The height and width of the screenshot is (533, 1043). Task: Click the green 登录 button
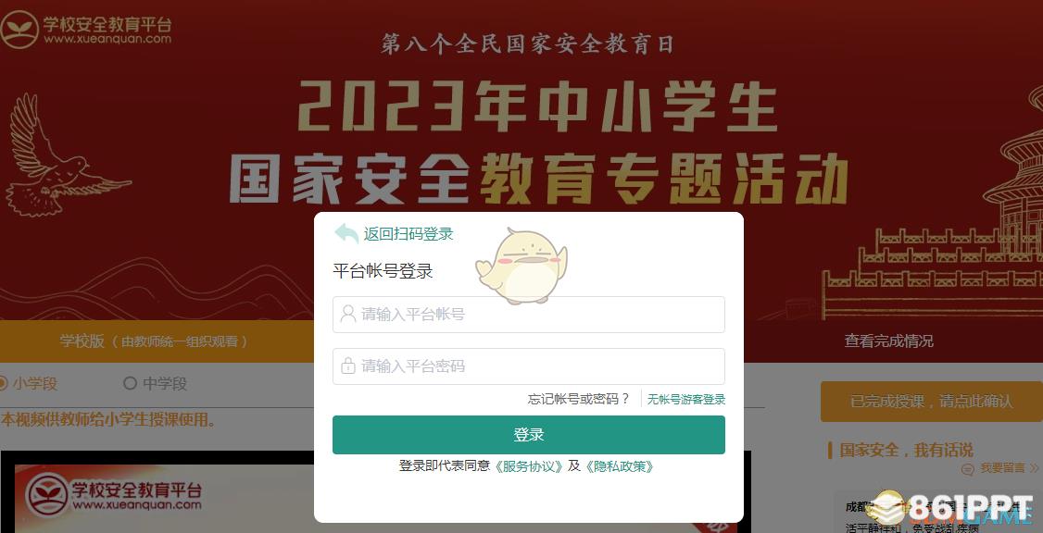529,435
